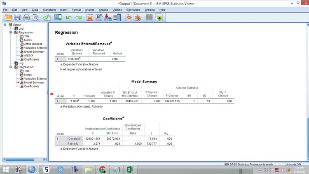Click the t value 730.777
The image size is (309, 174).
tap(152, 143)
